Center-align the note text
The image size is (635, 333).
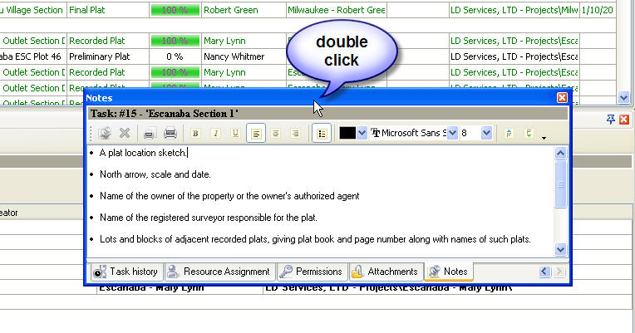coord(276,133)
